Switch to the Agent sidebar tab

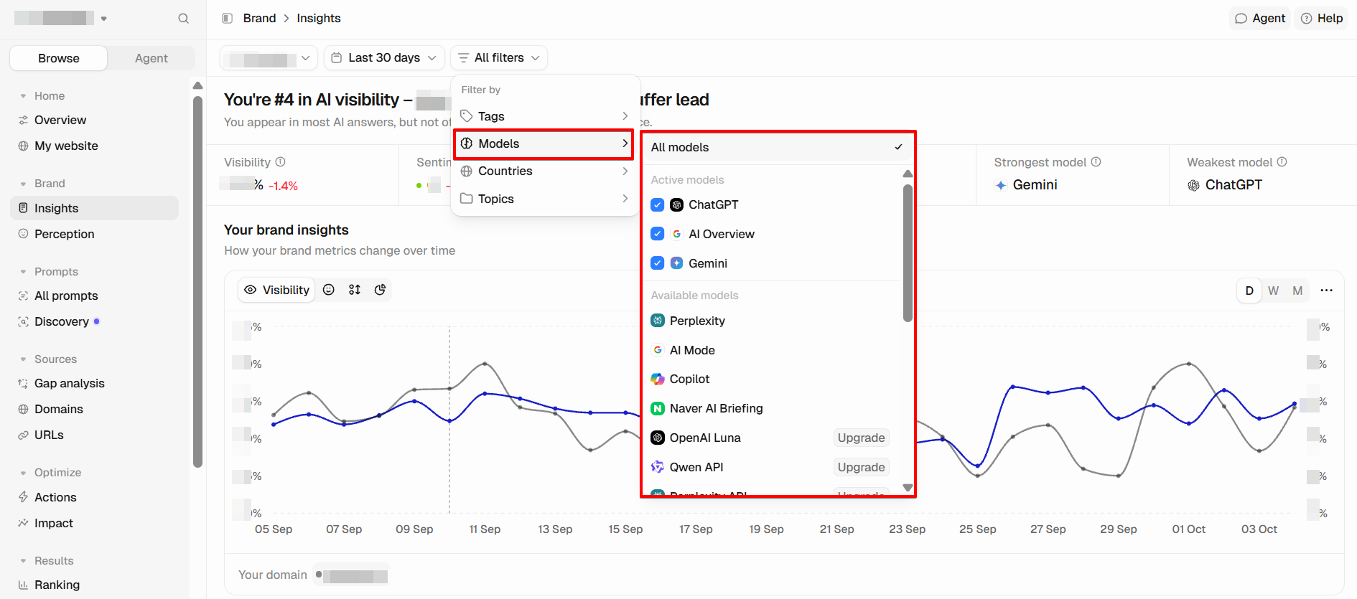151,58
